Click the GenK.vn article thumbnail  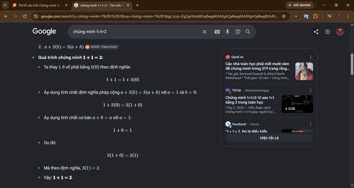coord(304,71)
